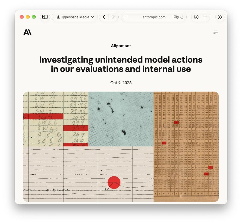Viewport: 242px width, 224px height.
Task: Show more toolbar items overflow
Action: tap(220, 17)
